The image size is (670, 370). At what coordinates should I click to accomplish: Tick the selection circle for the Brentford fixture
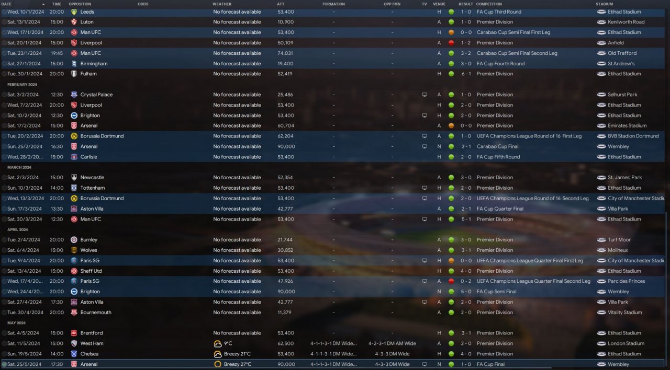pyautogui.click(x=4, y=333)
